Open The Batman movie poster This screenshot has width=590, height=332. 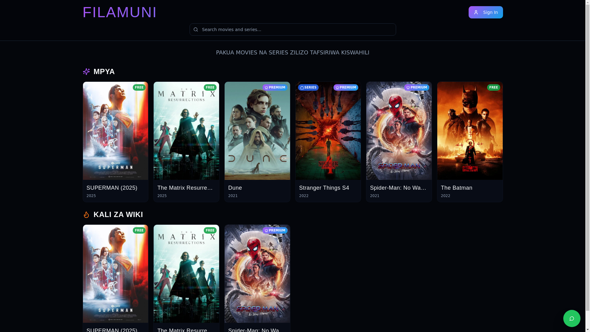click(x=470, y=131)
